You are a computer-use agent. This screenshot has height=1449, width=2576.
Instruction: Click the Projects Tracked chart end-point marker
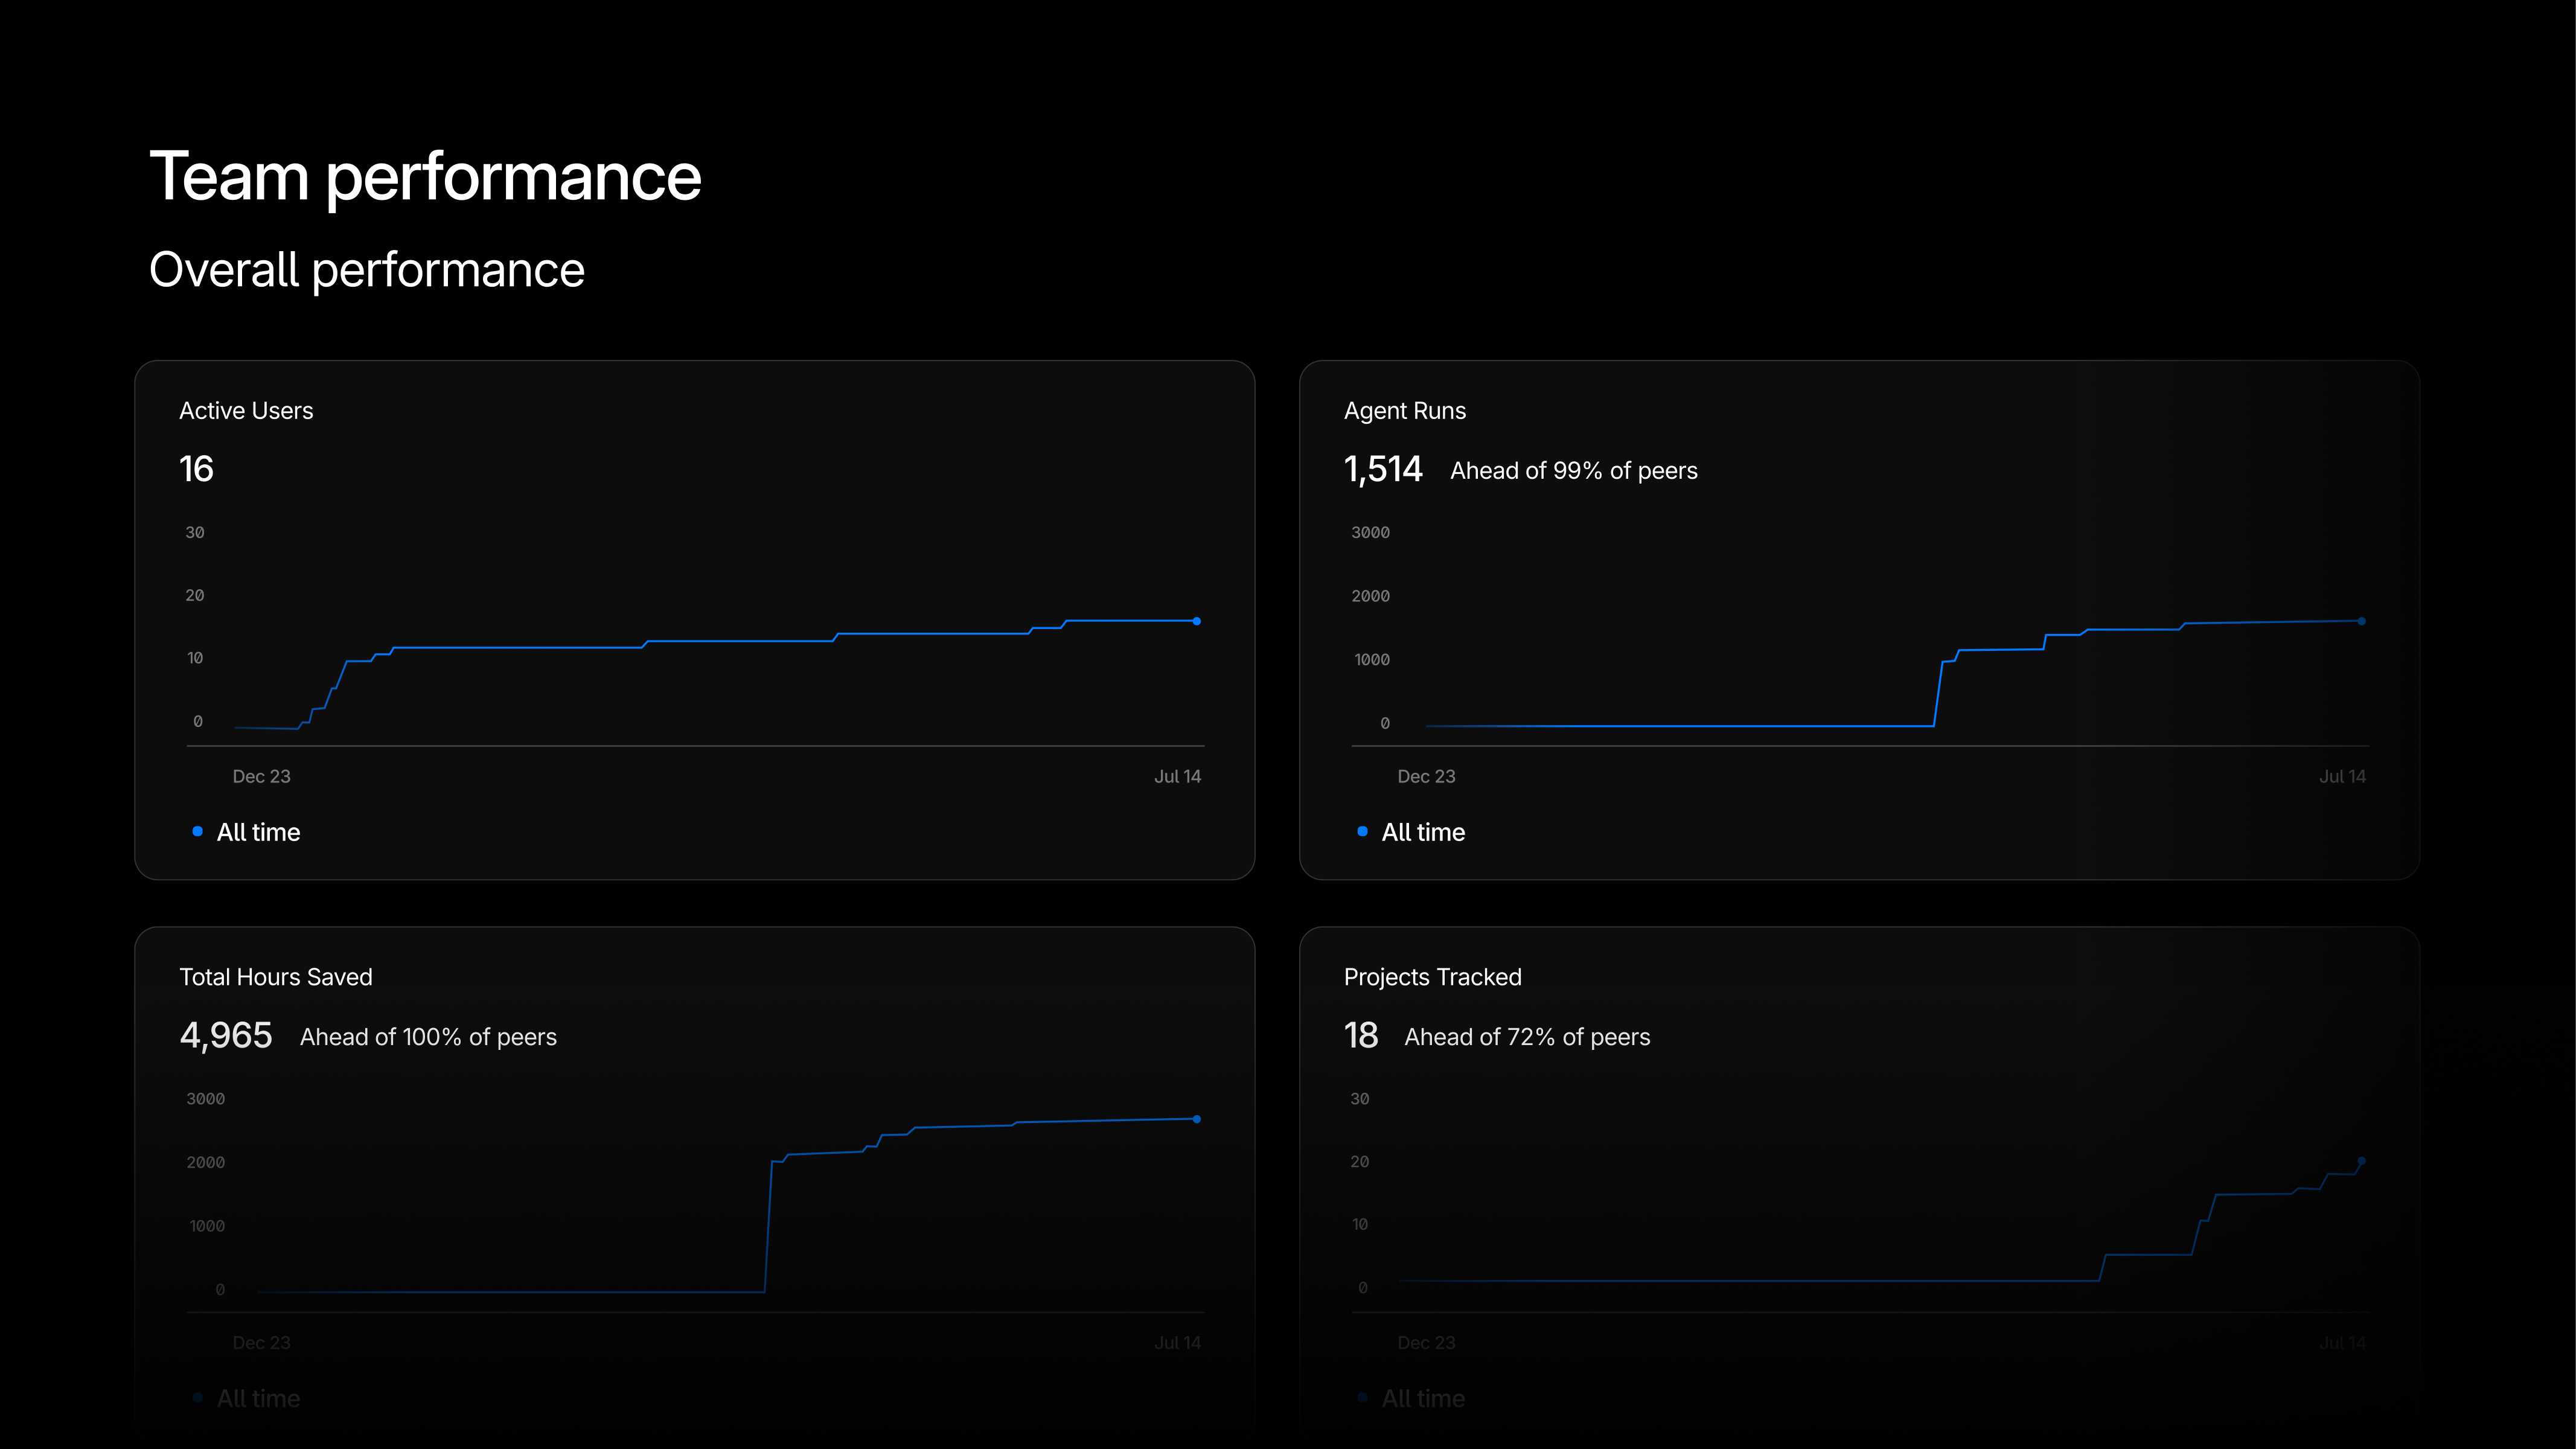coord(2362,1161)
